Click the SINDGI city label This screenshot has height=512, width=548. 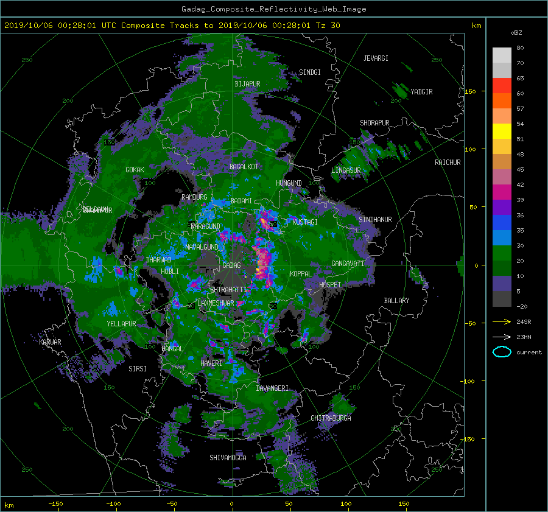pos(310,72)
